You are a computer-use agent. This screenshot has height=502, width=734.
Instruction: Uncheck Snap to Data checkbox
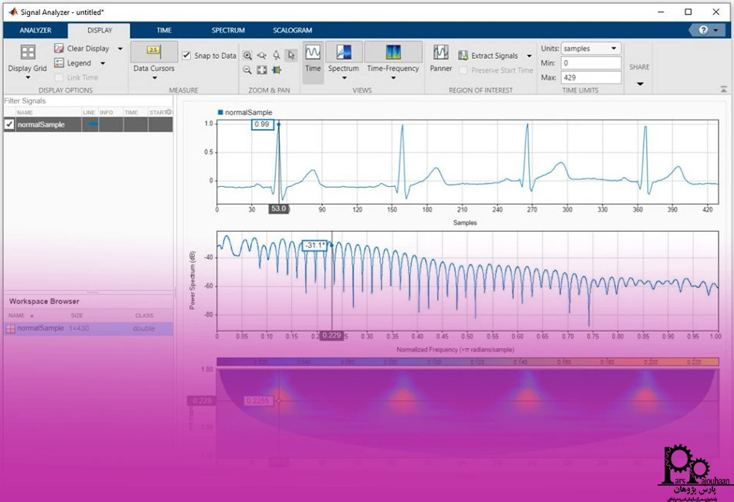tap(186, 56)
